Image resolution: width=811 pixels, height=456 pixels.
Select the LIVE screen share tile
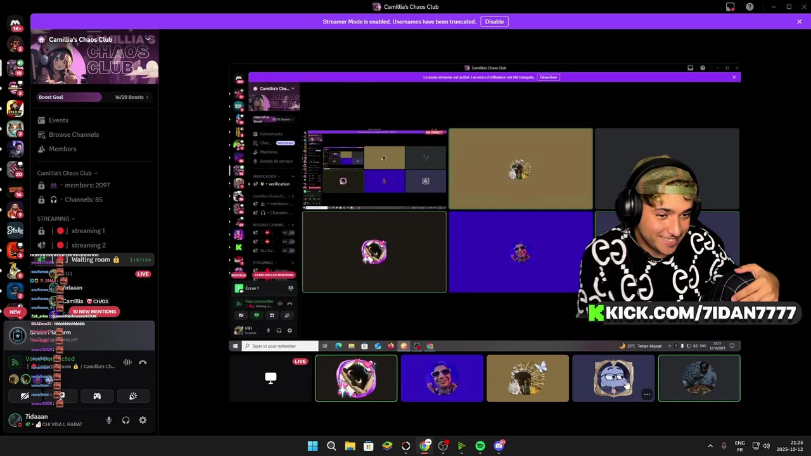point(271,378)
